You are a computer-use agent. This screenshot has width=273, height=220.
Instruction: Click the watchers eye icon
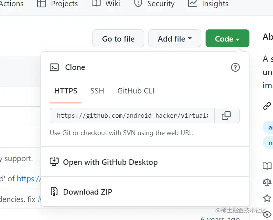(268, 214)
